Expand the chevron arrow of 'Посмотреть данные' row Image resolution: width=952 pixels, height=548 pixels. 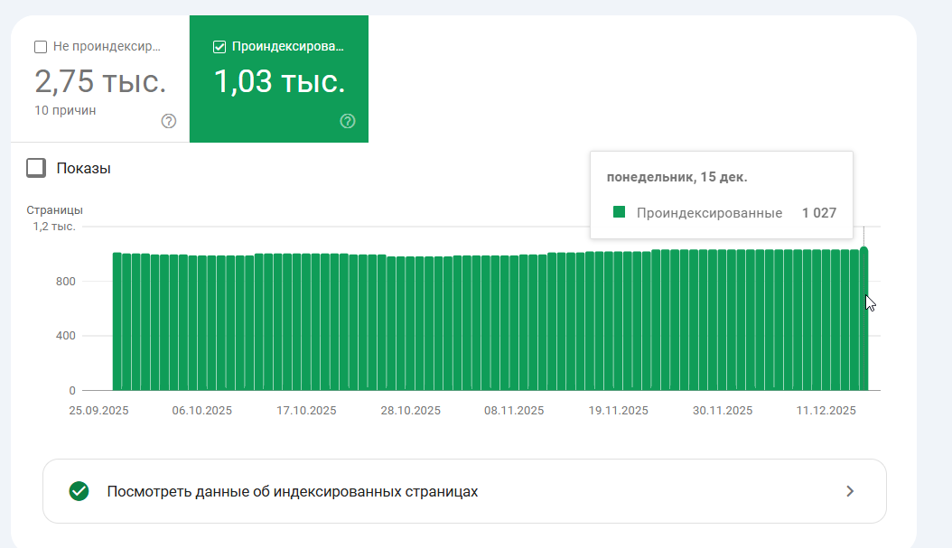[850, 491]
